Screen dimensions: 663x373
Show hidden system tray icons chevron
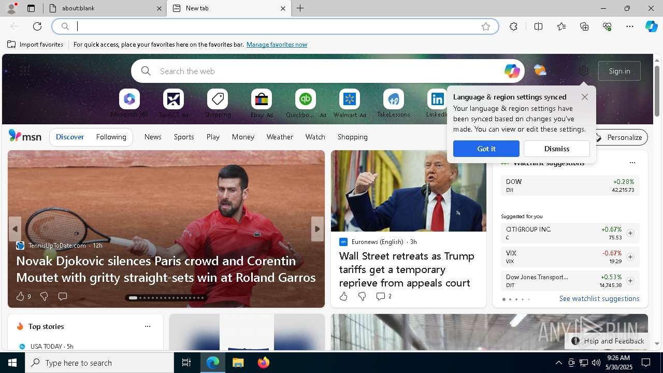[x=558, y=363]
